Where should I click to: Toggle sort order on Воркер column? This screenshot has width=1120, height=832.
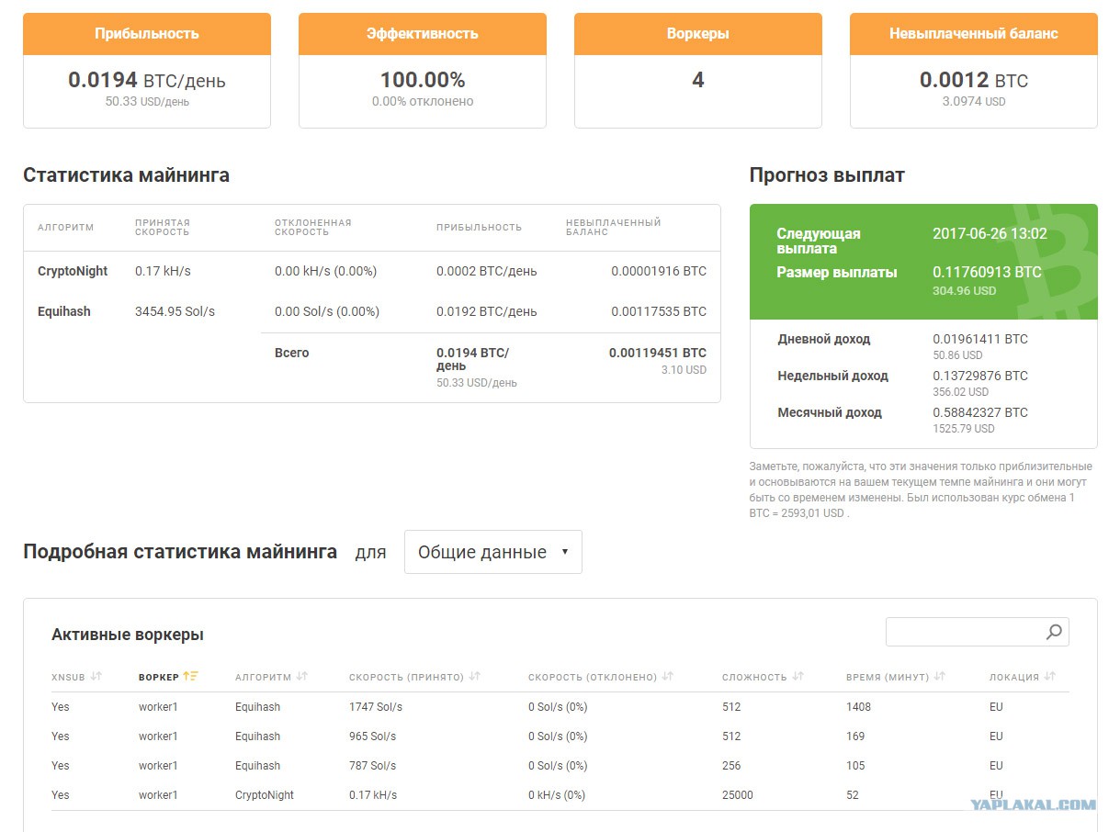[x=191, y=677]
